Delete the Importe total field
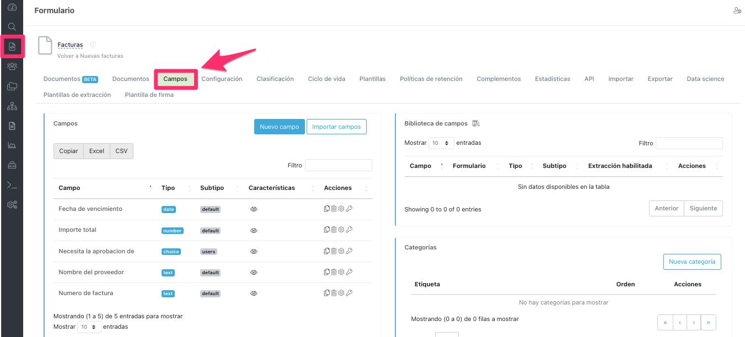The width and height of the screenshot is (745, 337). pos(334,230)
